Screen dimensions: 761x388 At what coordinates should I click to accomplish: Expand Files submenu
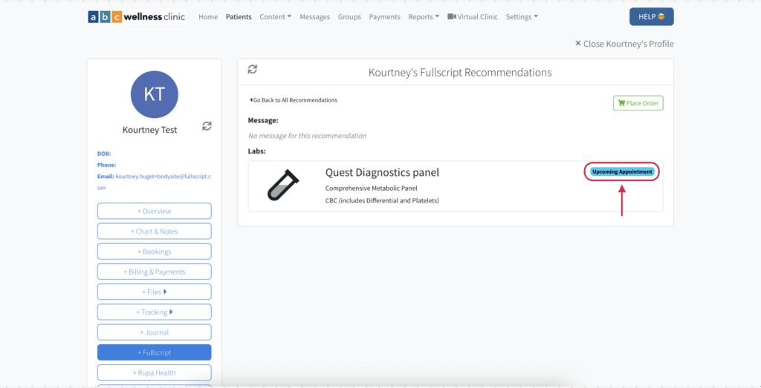pyautogui.click(x=155, y=292)
